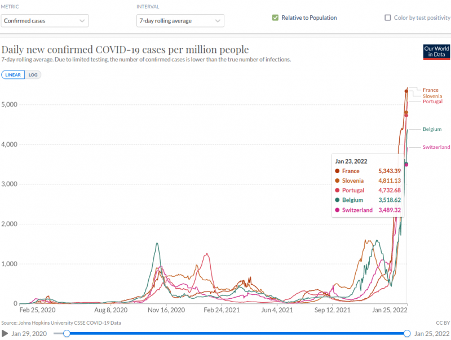451x340 pixels.
Task: Click the France data point marker
Action: coord(406,91)
